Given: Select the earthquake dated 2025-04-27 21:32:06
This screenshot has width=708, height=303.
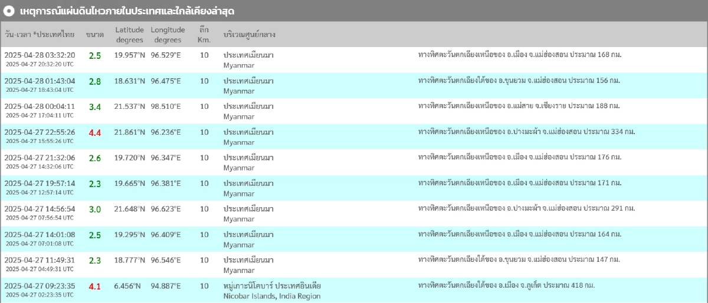Looking at the screenshot, I should [354, 162].
